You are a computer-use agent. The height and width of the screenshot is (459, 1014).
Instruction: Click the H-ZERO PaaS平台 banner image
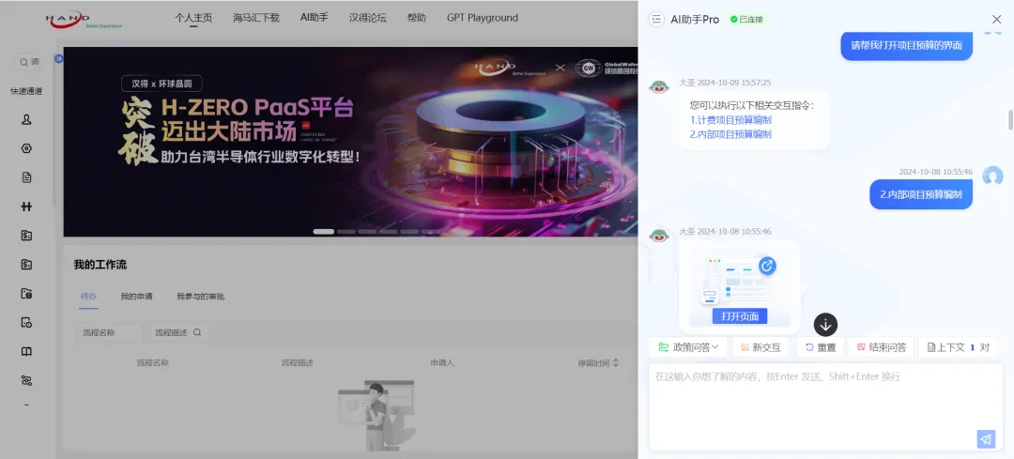(x=350, y=142)
